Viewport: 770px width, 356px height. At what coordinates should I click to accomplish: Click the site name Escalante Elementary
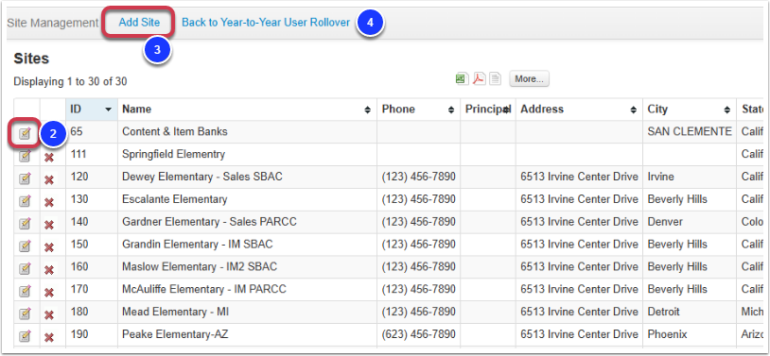pos(175,199)
